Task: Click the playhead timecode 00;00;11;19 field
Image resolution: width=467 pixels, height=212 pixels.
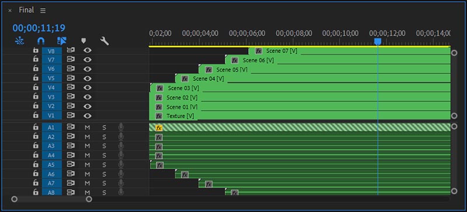Action: 39,28
